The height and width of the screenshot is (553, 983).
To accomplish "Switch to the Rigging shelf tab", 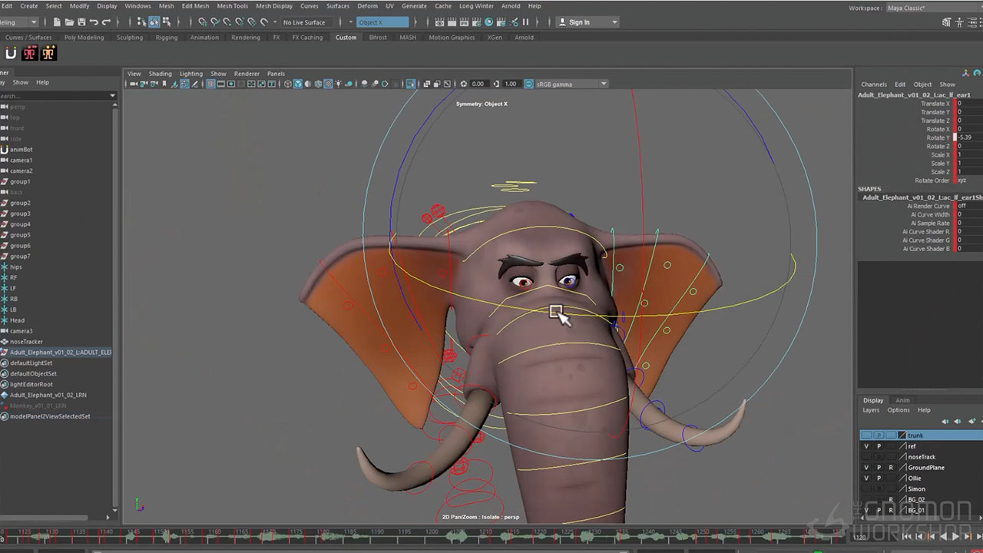I will coord(166,38).
